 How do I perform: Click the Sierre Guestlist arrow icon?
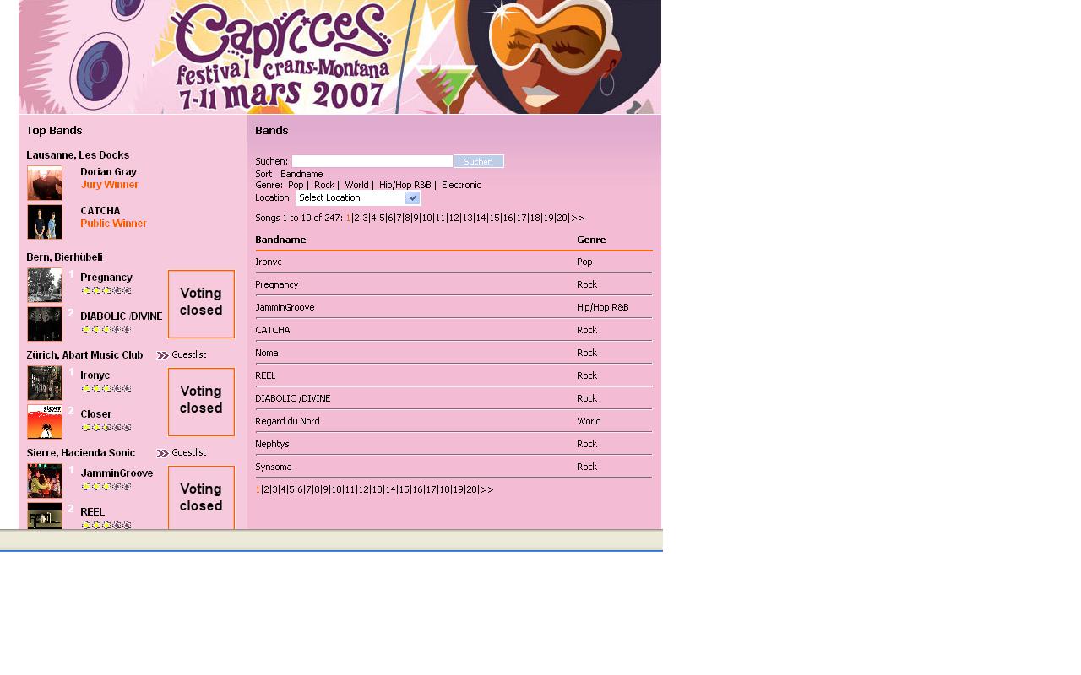click(x=163, y=453)
